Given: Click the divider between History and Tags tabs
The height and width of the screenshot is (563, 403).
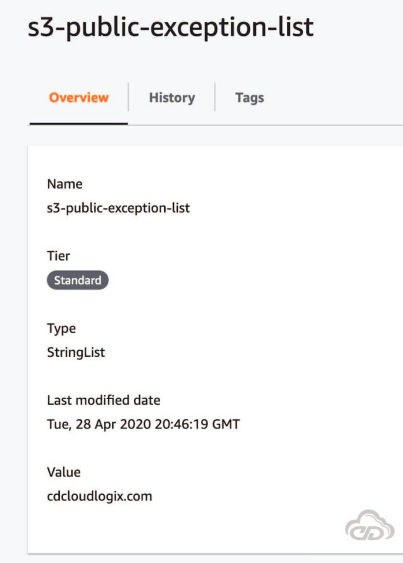Looking at the screenshot, I should 215,97.
